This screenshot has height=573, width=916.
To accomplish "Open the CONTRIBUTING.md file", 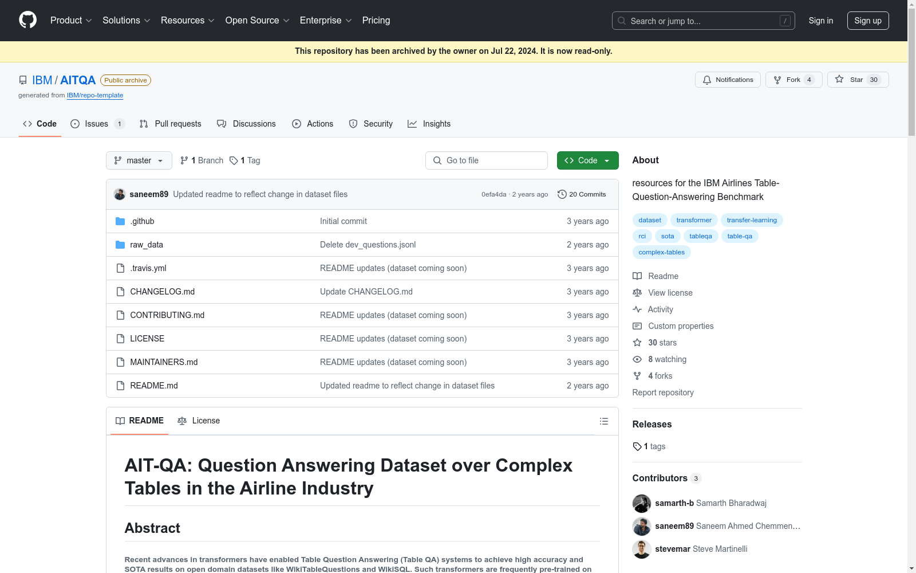I will coord(167,315).
